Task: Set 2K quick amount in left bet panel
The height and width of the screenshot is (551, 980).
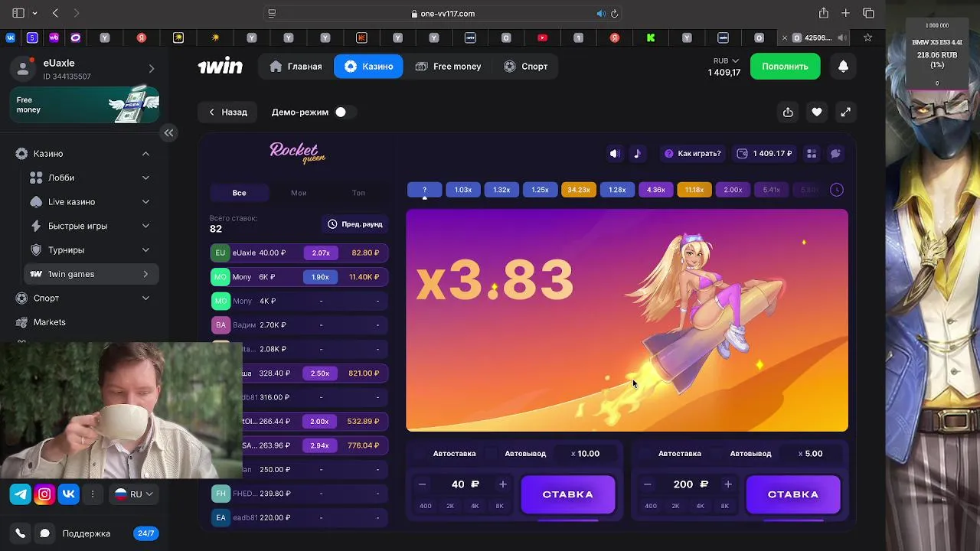Action: (450, 506)
